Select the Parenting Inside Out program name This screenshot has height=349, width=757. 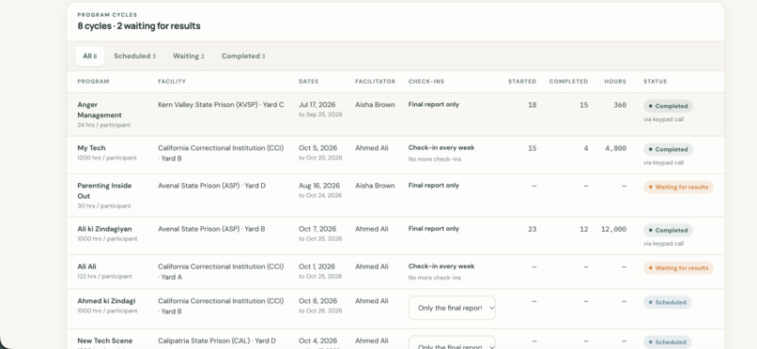(x=104, y=190)
